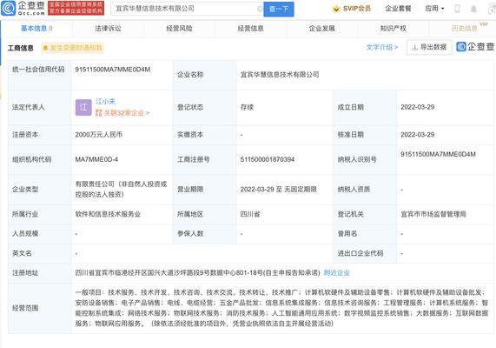Expand the 应用 dropdown menu
The image size is (496, 348).
tap(434, 9)
